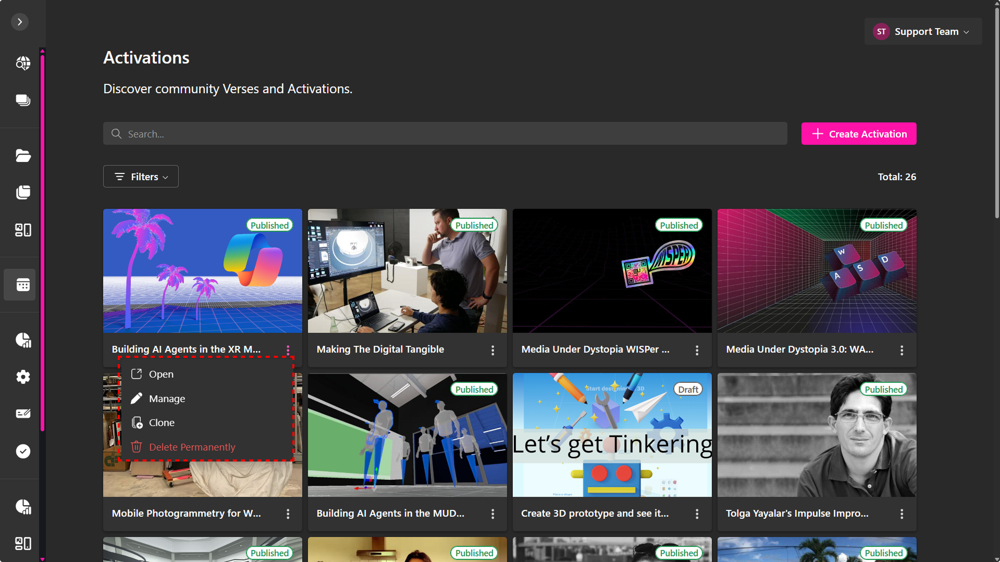1000x562 pixels.
Task: Select the highlighted calendar sidebar icon
Action: 23,285
